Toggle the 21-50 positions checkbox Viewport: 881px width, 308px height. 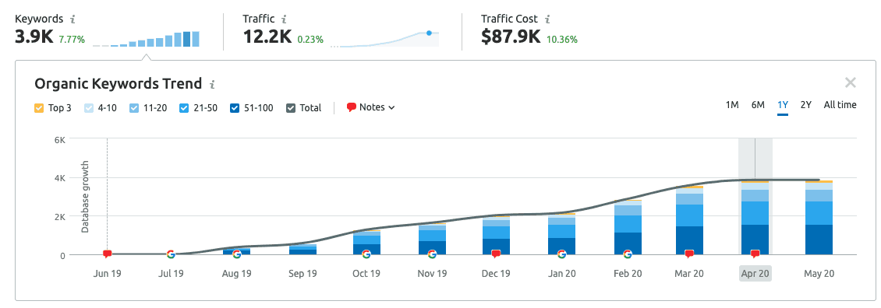184,107
